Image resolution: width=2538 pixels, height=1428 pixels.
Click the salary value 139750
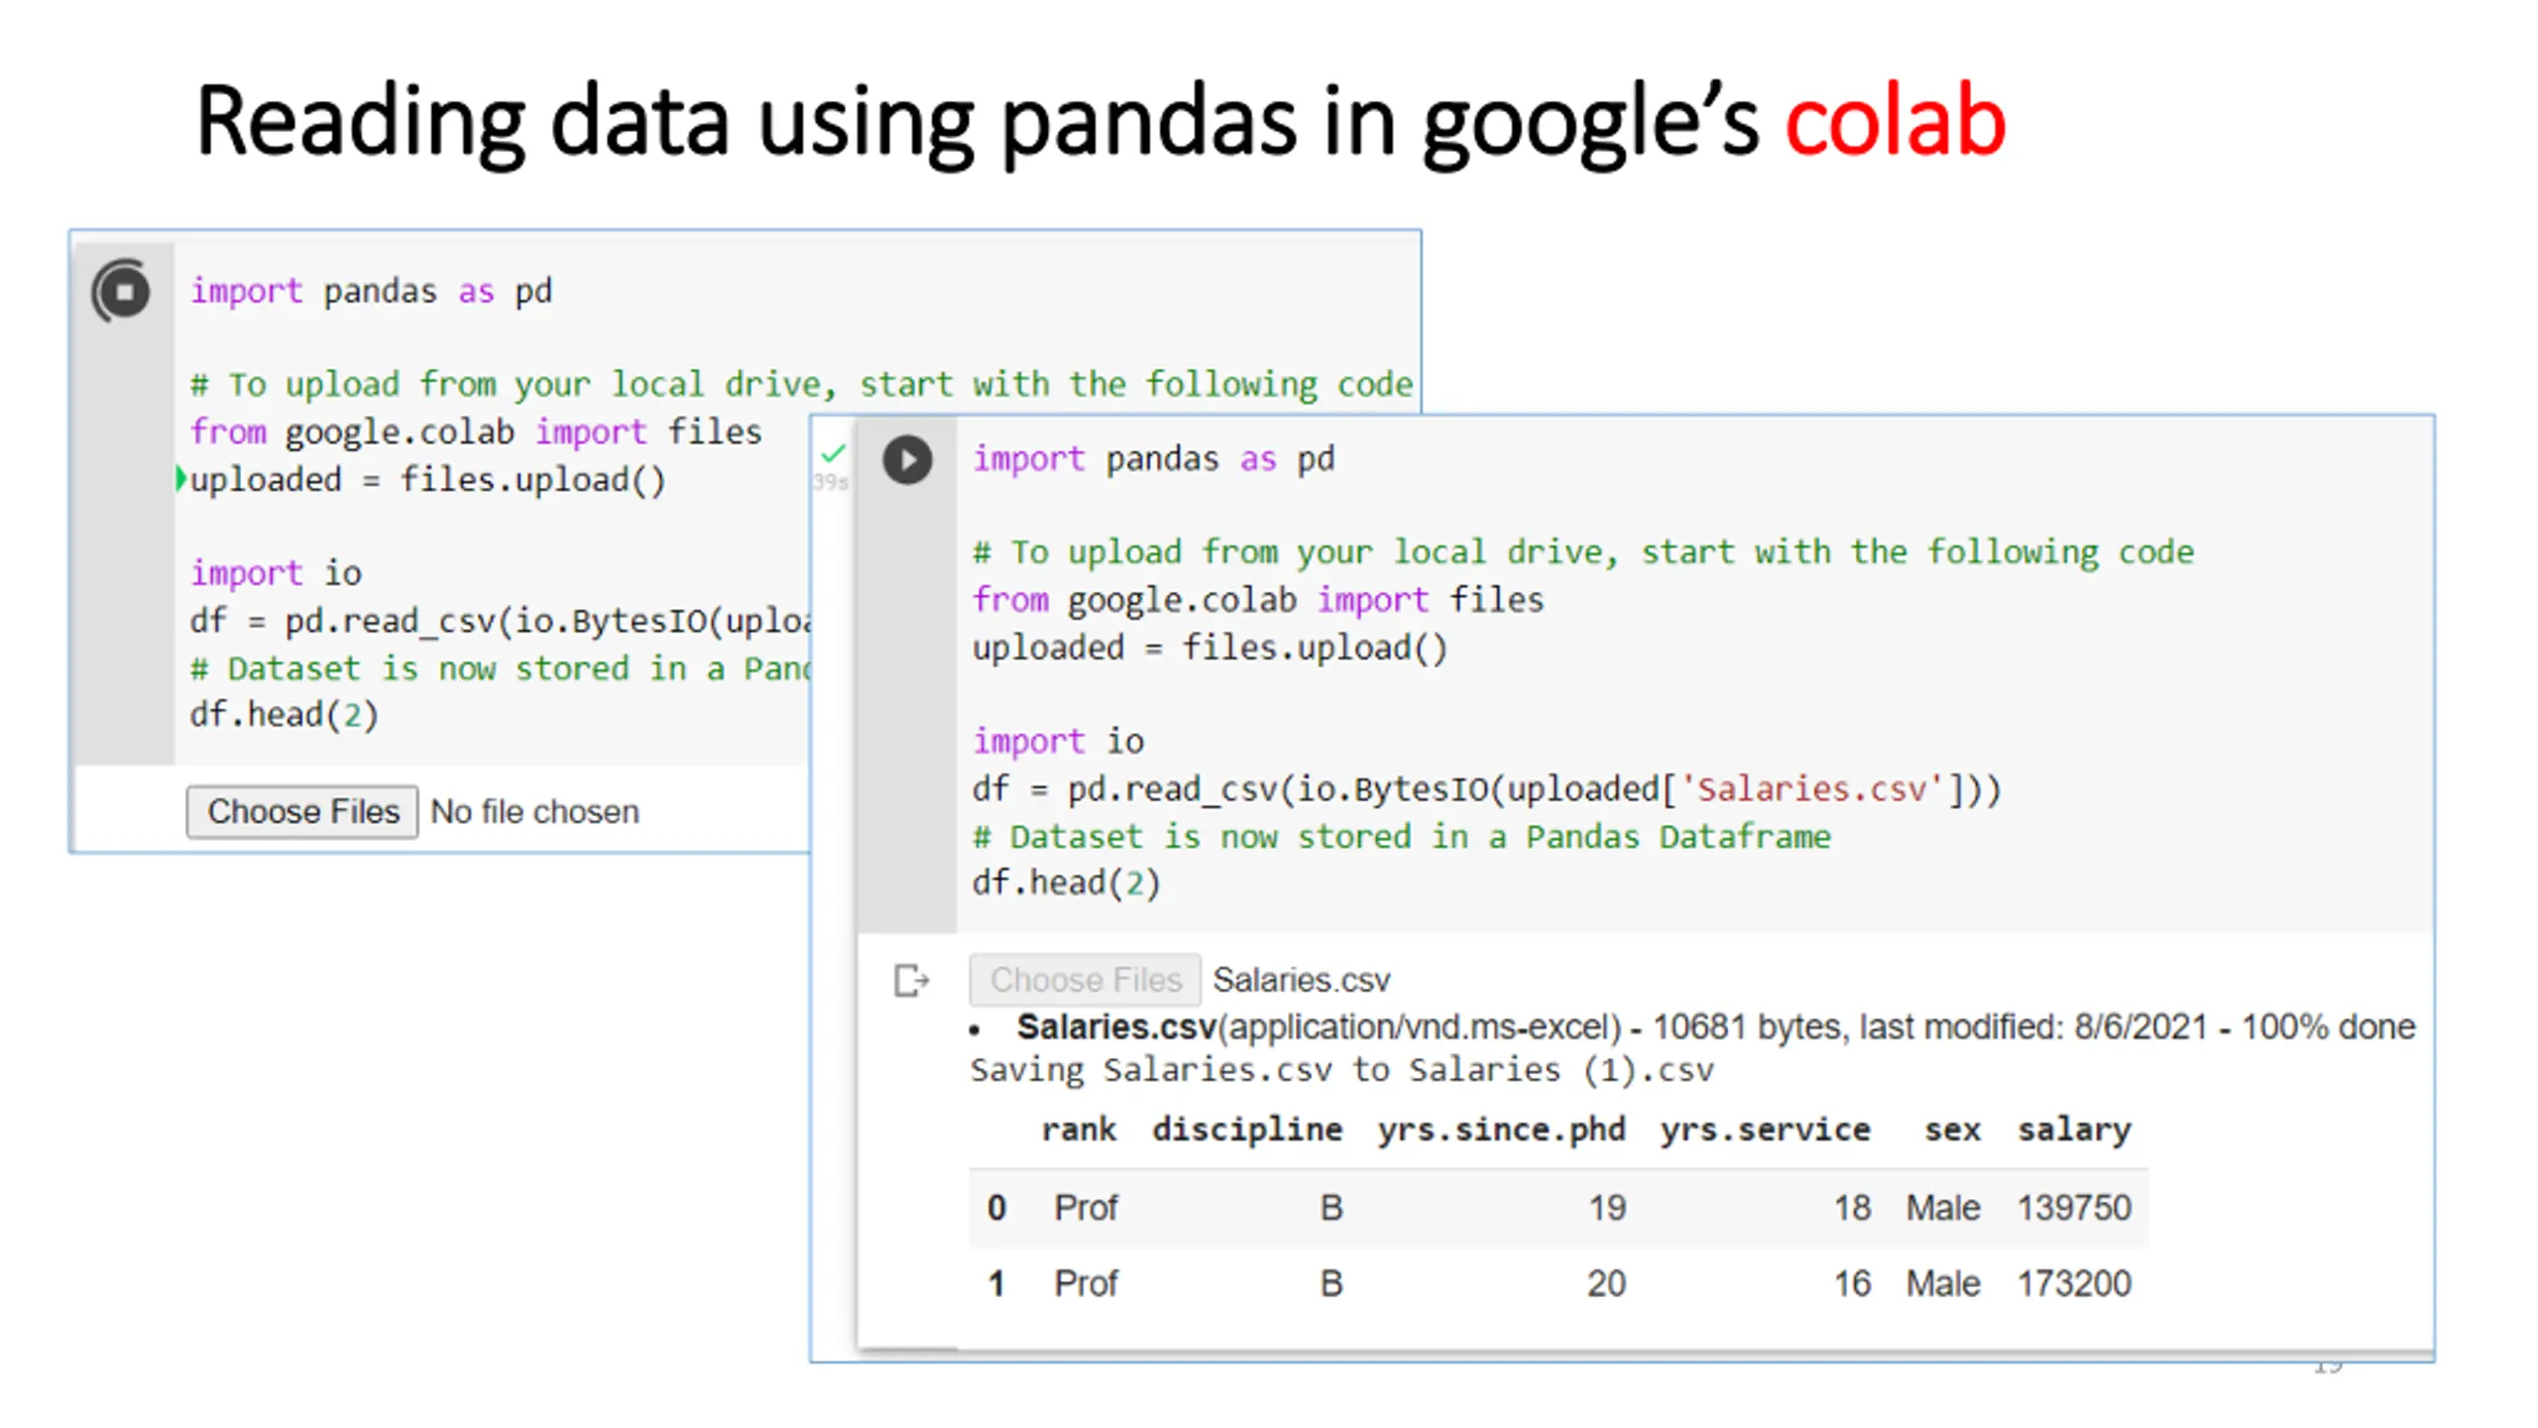2074,1207
